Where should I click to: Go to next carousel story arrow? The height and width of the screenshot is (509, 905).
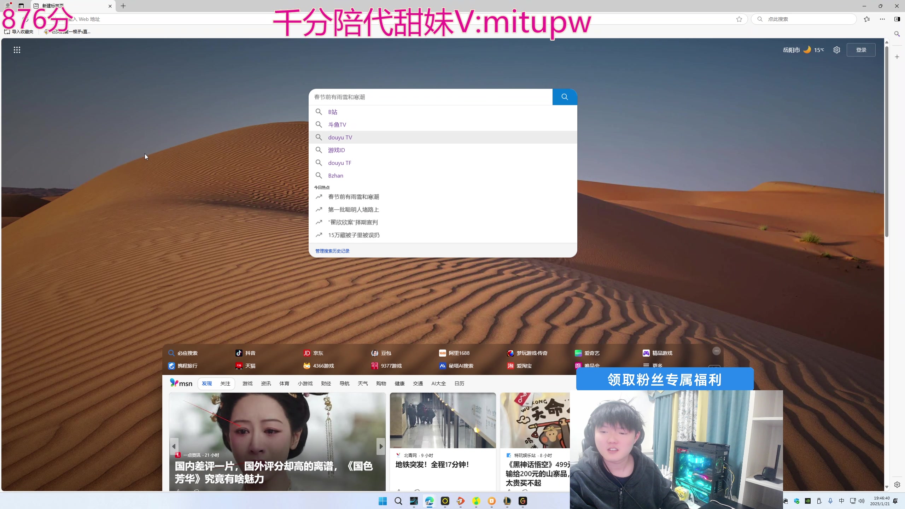click(381, 446)
